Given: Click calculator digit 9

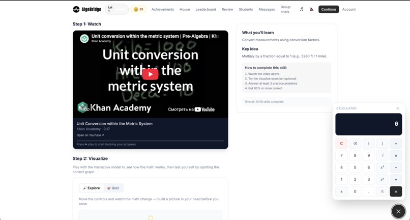Looking at the screenshot, I should (369, 155).
